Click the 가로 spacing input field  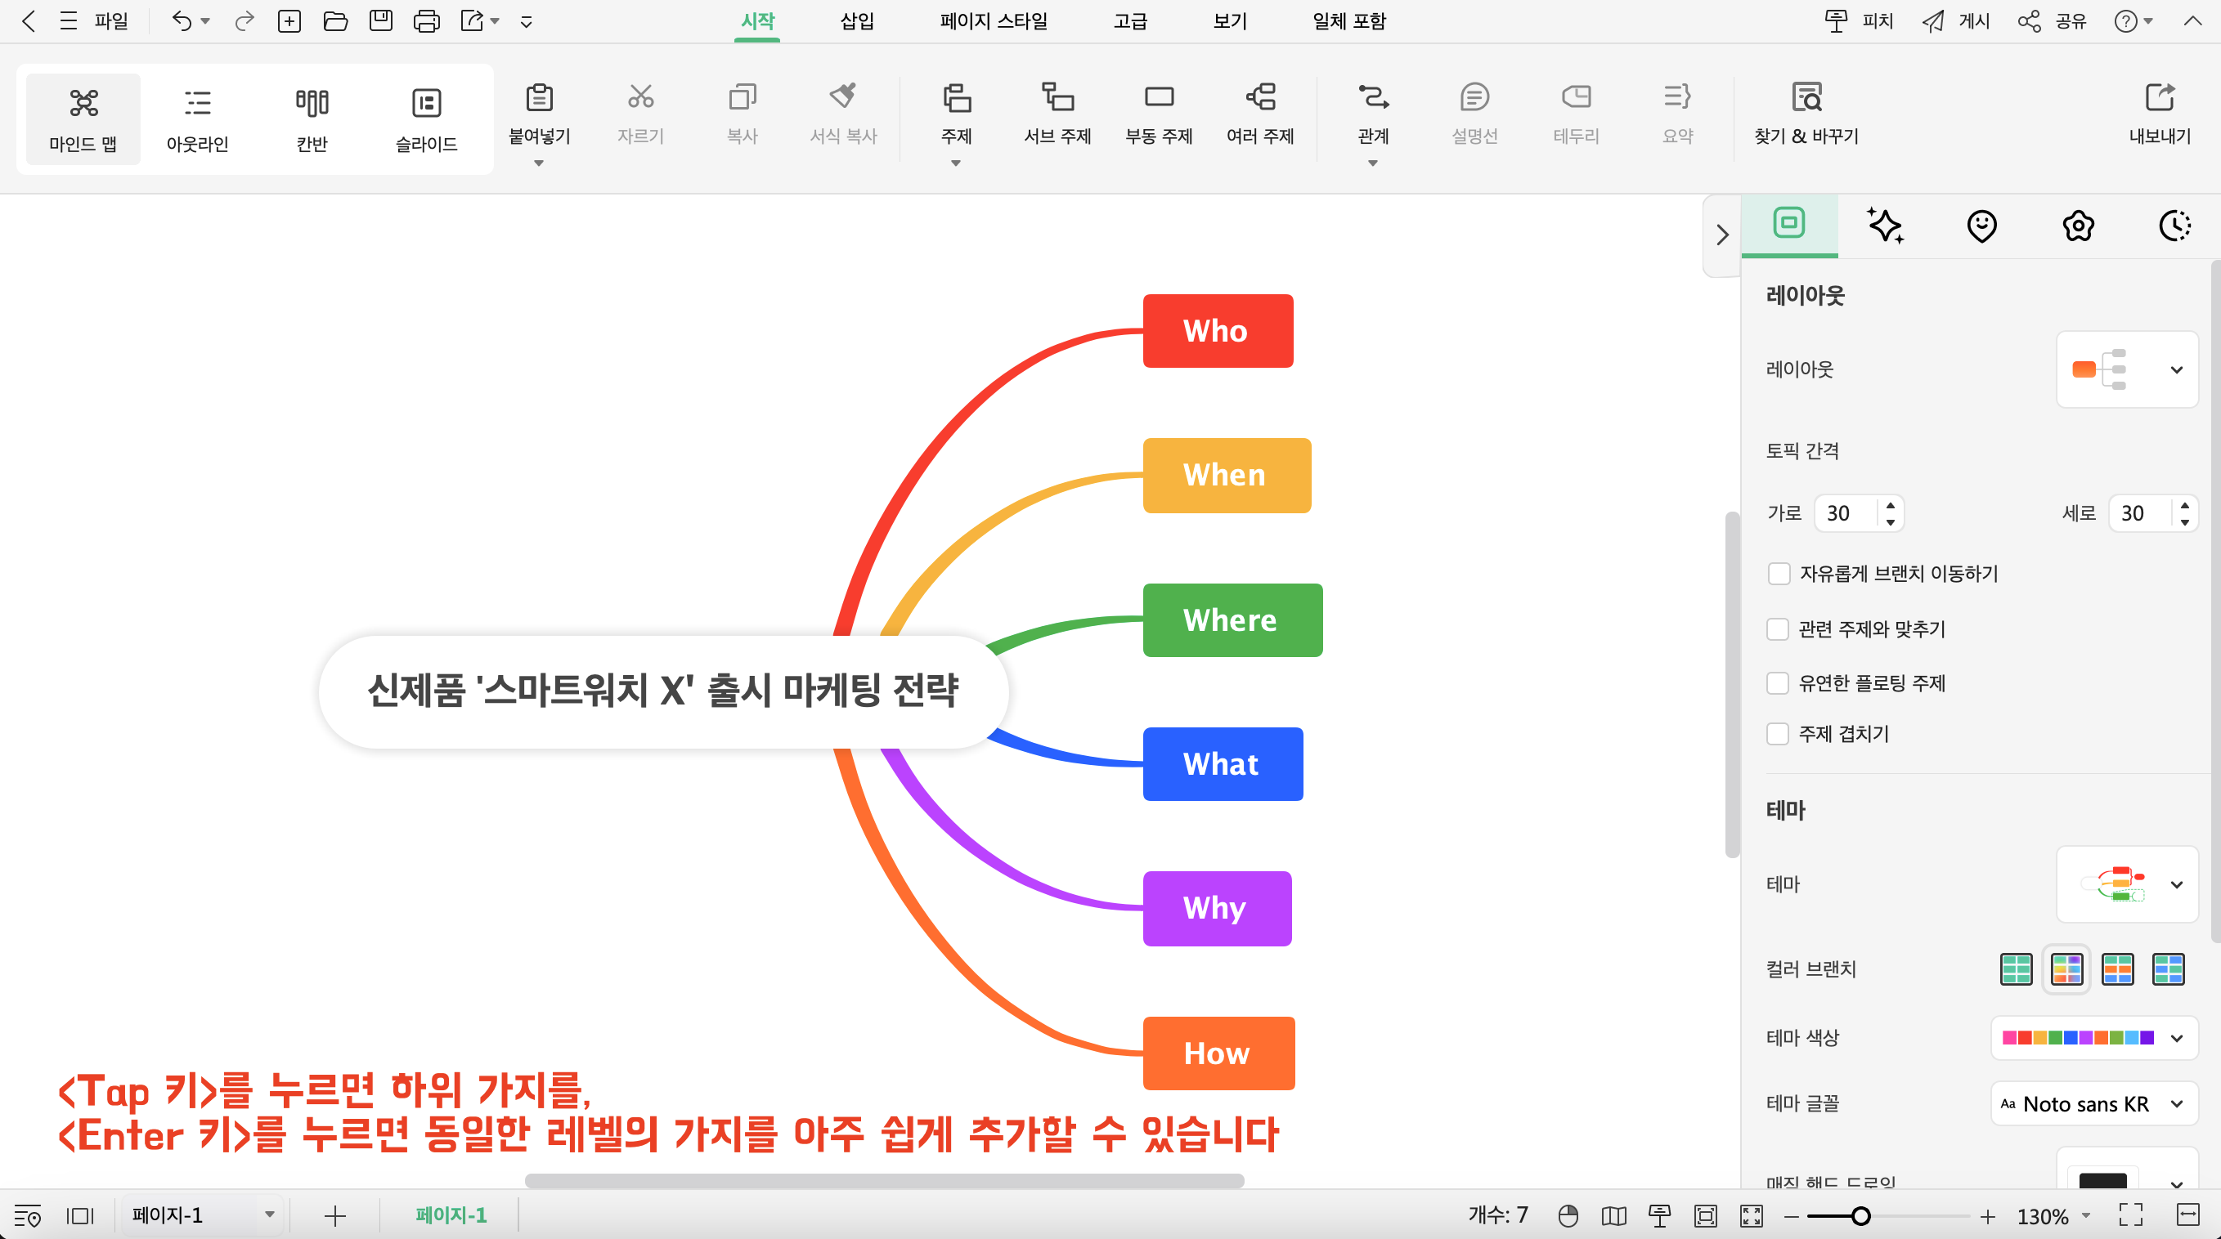coord(1857,513)
